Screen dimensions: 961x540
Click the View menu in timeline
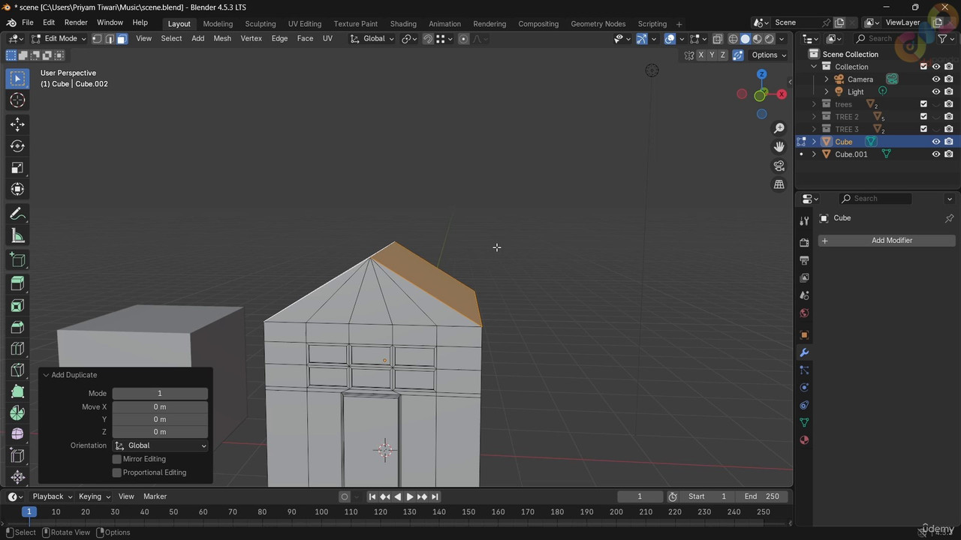tap(126, 496)
